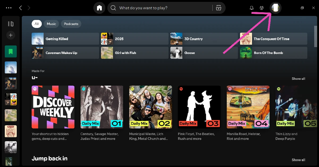319x167 pixels.
Task: Click the search magnifier icon
Action: point(113,8)
